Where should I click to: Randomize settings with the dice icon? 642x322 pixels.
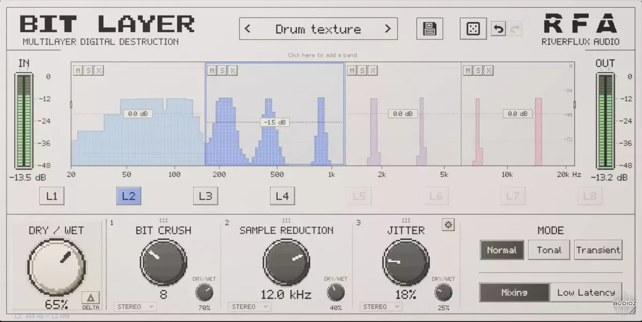click(473, 29)
